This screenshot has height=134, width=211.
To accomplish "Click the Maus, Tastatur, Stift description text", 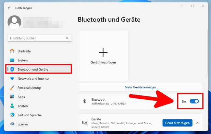I will pos(121,125).
